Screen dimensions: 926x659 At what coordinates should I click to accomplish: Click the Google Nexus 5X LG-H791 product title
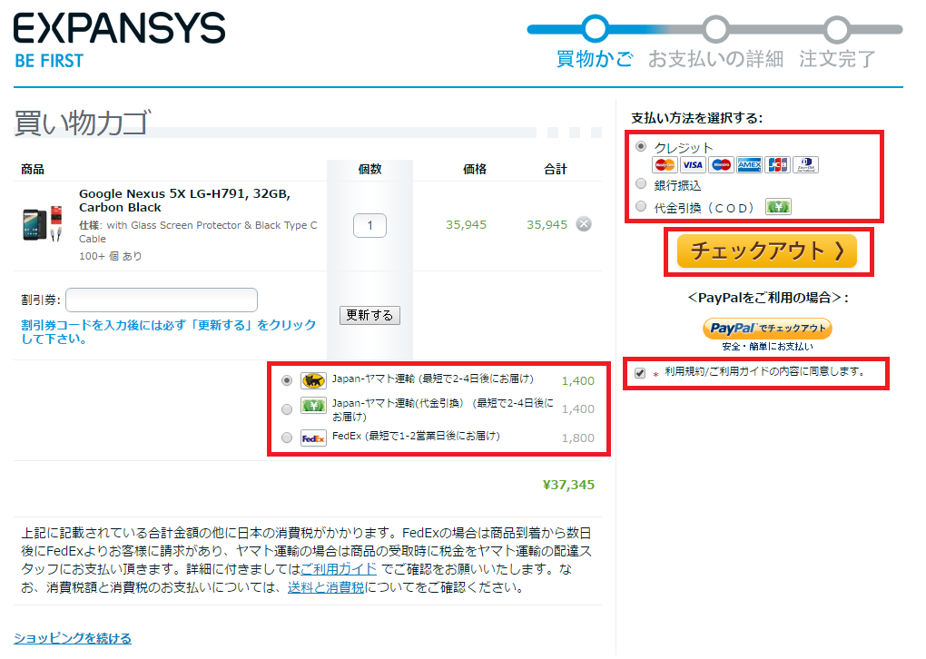tap(184, 201)
